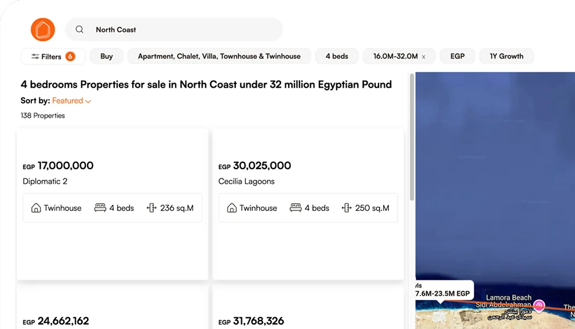The image size is (575, 329).
Task: Click the North Coast search field
Action: [182, 30]
